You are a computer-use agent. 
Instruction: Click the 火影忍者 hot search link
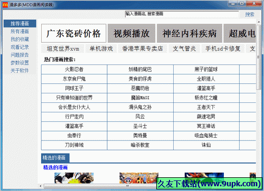(74, 70)
